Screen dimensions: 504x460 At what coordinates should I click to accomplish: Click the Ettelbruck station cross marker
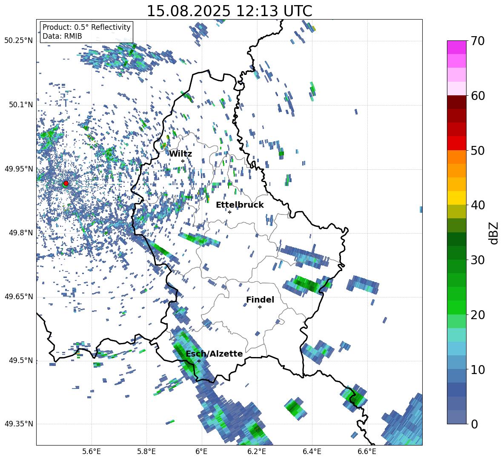pyautogui.click(x=229, y=212)
